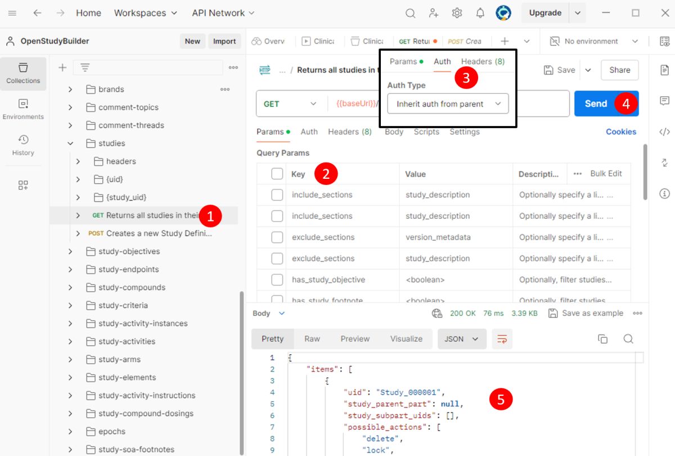
Task: Click the invite collaborators icon
Action: pyautogui.click(x=434, y=13)
